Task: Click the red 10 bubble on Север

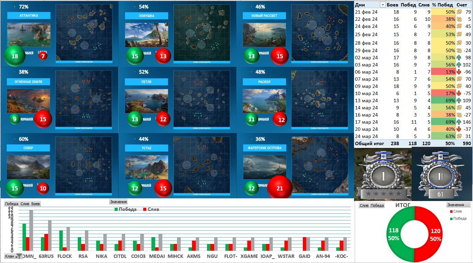Action: (x=43, y=188)
